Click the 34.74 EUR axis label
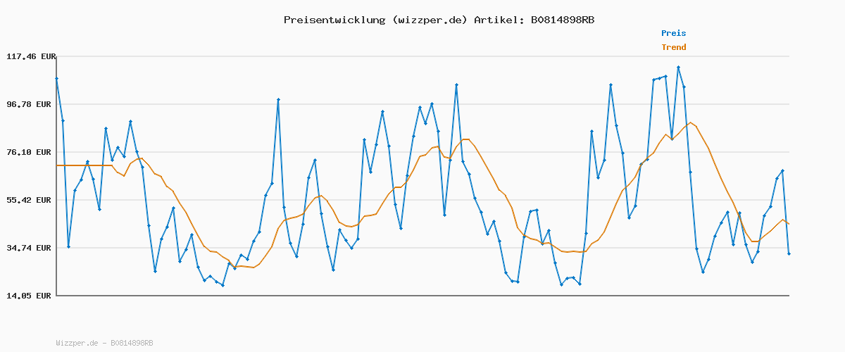The width and height of the screenshot is (845, 352). tap(30, 248)
